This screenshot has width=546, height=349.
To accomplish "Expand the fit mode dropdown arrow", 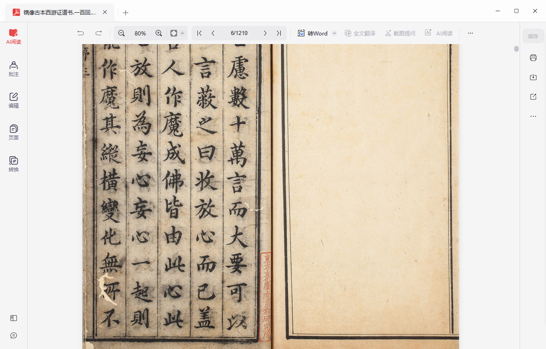I will pyautogui.click(x=182, y=33).
